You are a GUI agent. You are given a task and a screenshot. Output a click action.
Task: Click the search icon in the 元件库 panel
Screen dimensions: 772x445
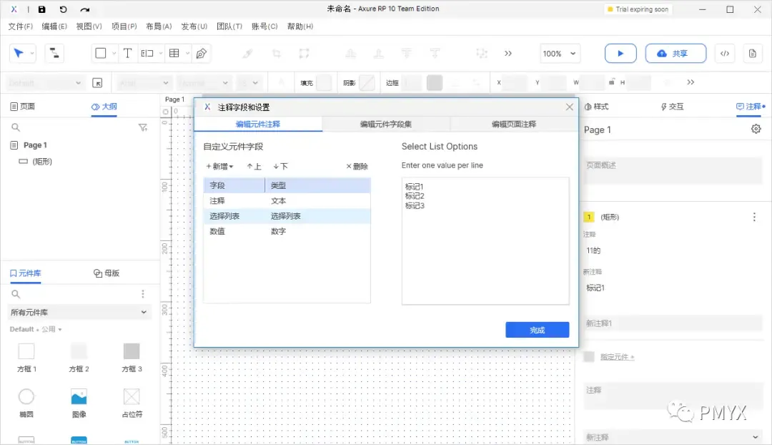[15, 293]
